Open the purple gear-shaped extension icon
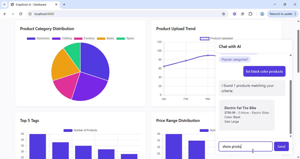Viewport: 300px width, 159px height. point(234,14)
